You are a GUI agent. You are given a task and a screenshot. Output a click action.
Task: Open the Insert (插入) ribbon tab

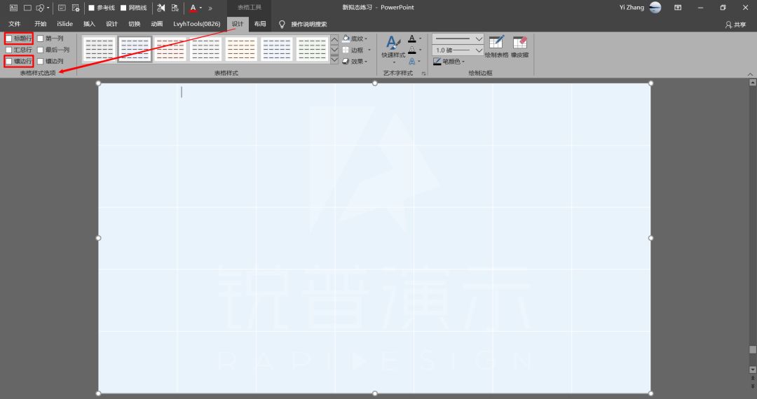pos(89,24)
